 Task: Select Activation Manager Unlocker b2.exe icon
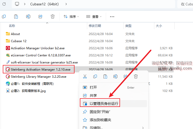pos(8,48)
